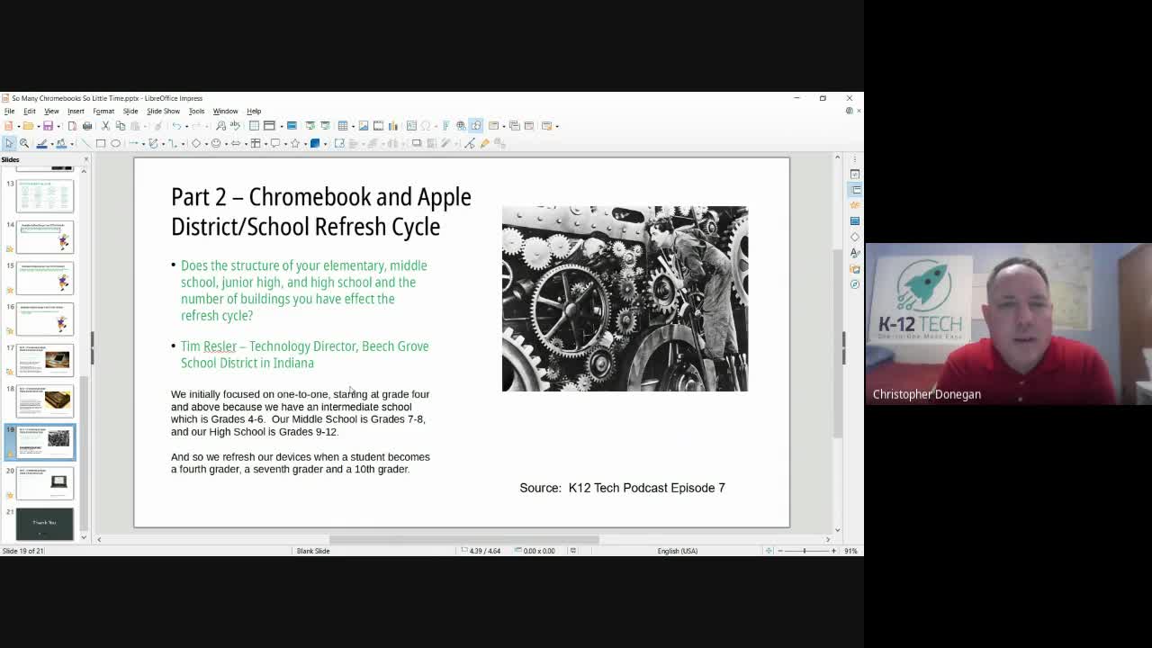
Task: Click English (USA) language status
Action: 677,551
